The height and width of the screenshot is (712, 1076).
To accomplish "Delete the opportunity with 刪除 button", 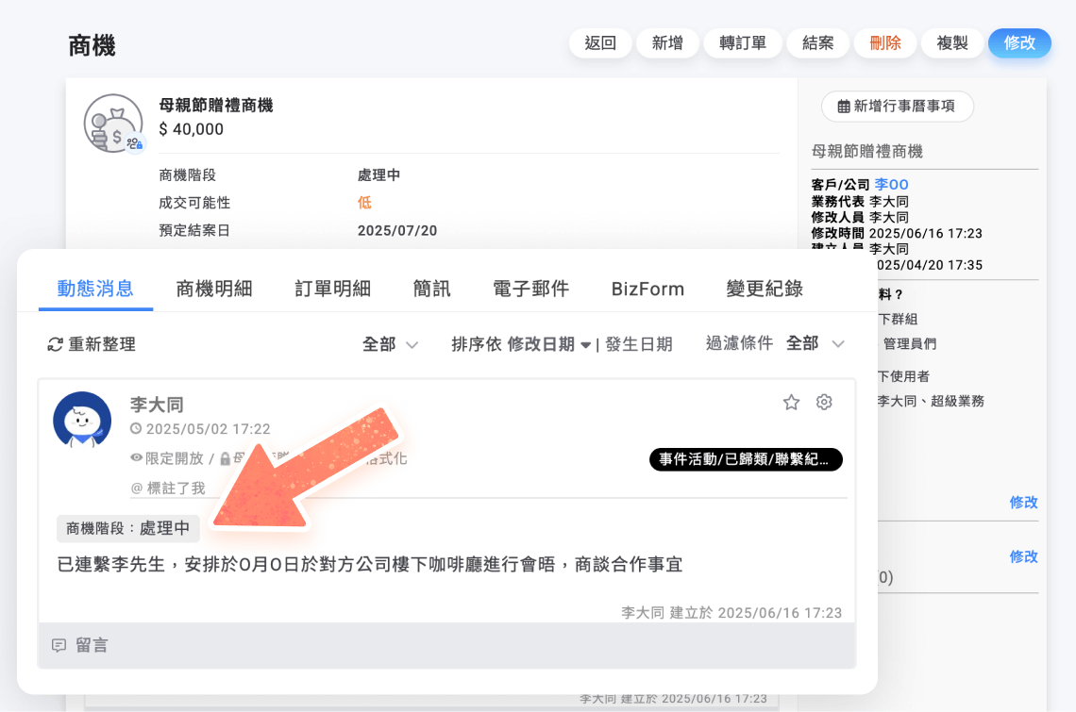I will 885,43.
